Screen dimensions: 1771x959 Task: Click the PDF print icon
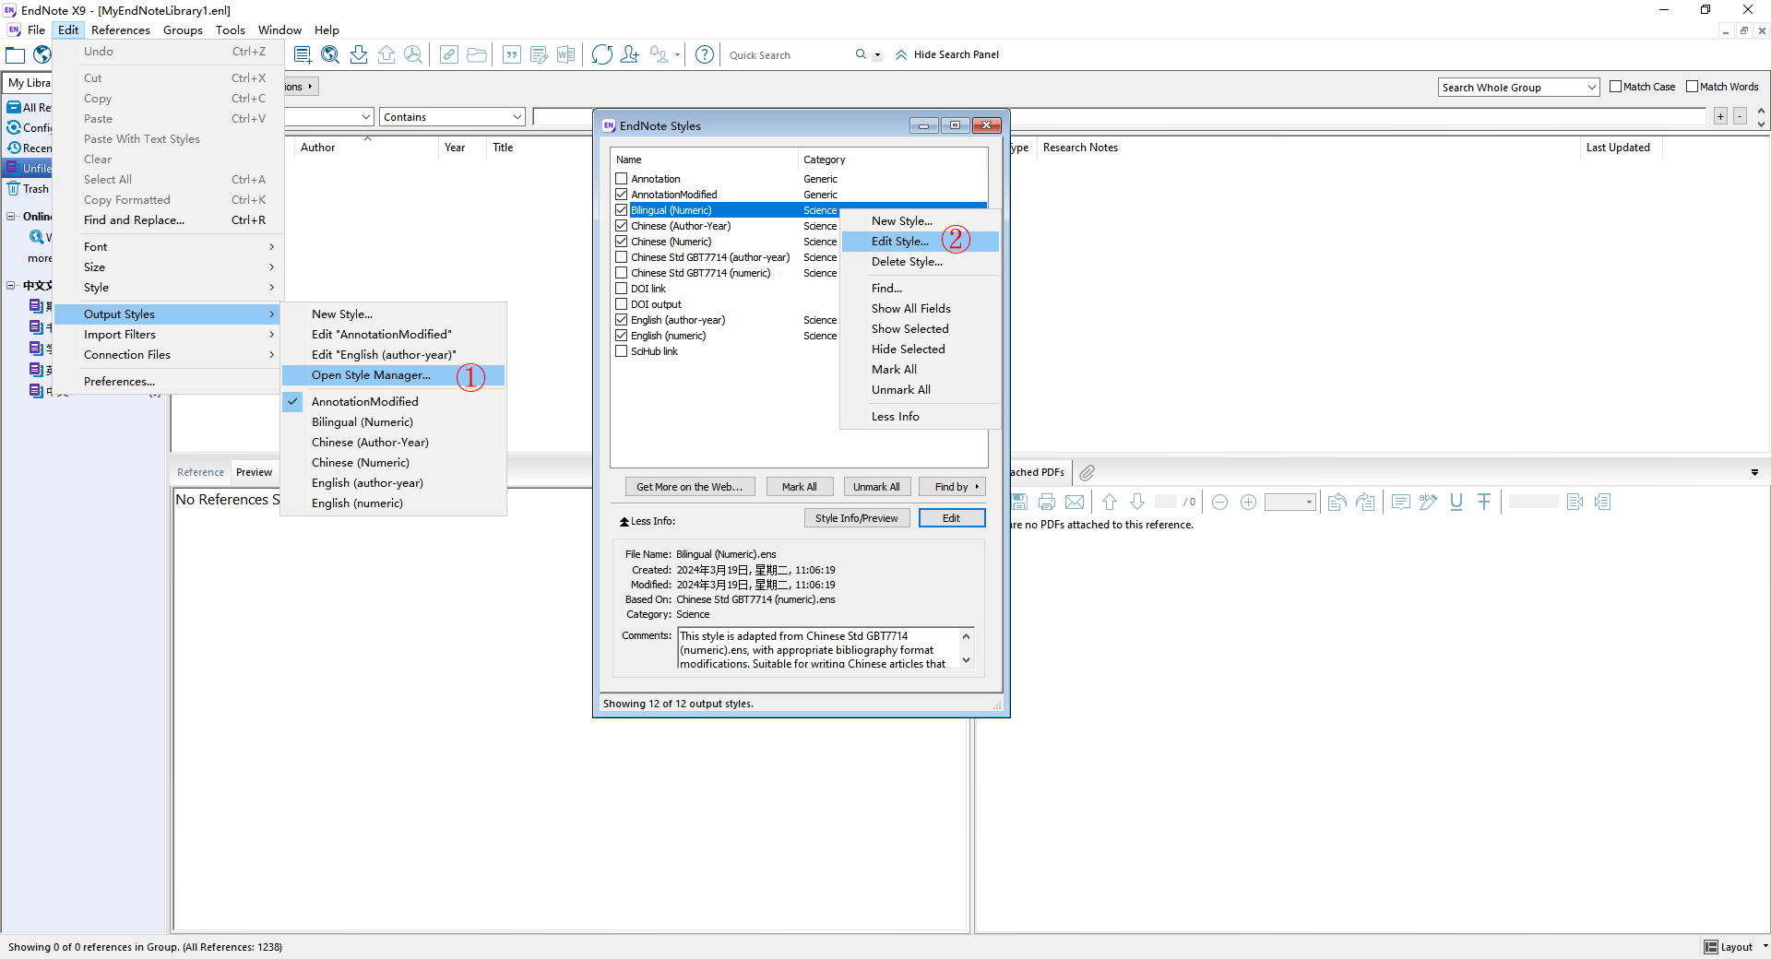pos(1047,502)
